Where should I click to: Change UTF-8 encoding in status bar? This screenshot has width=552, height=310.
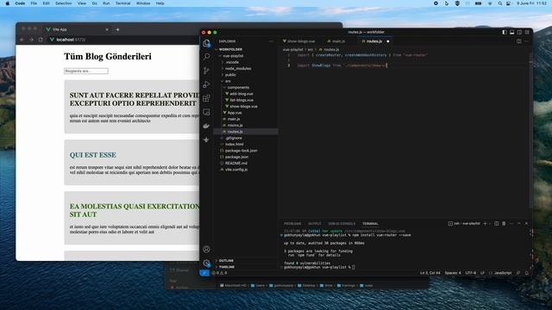(471, 273)
